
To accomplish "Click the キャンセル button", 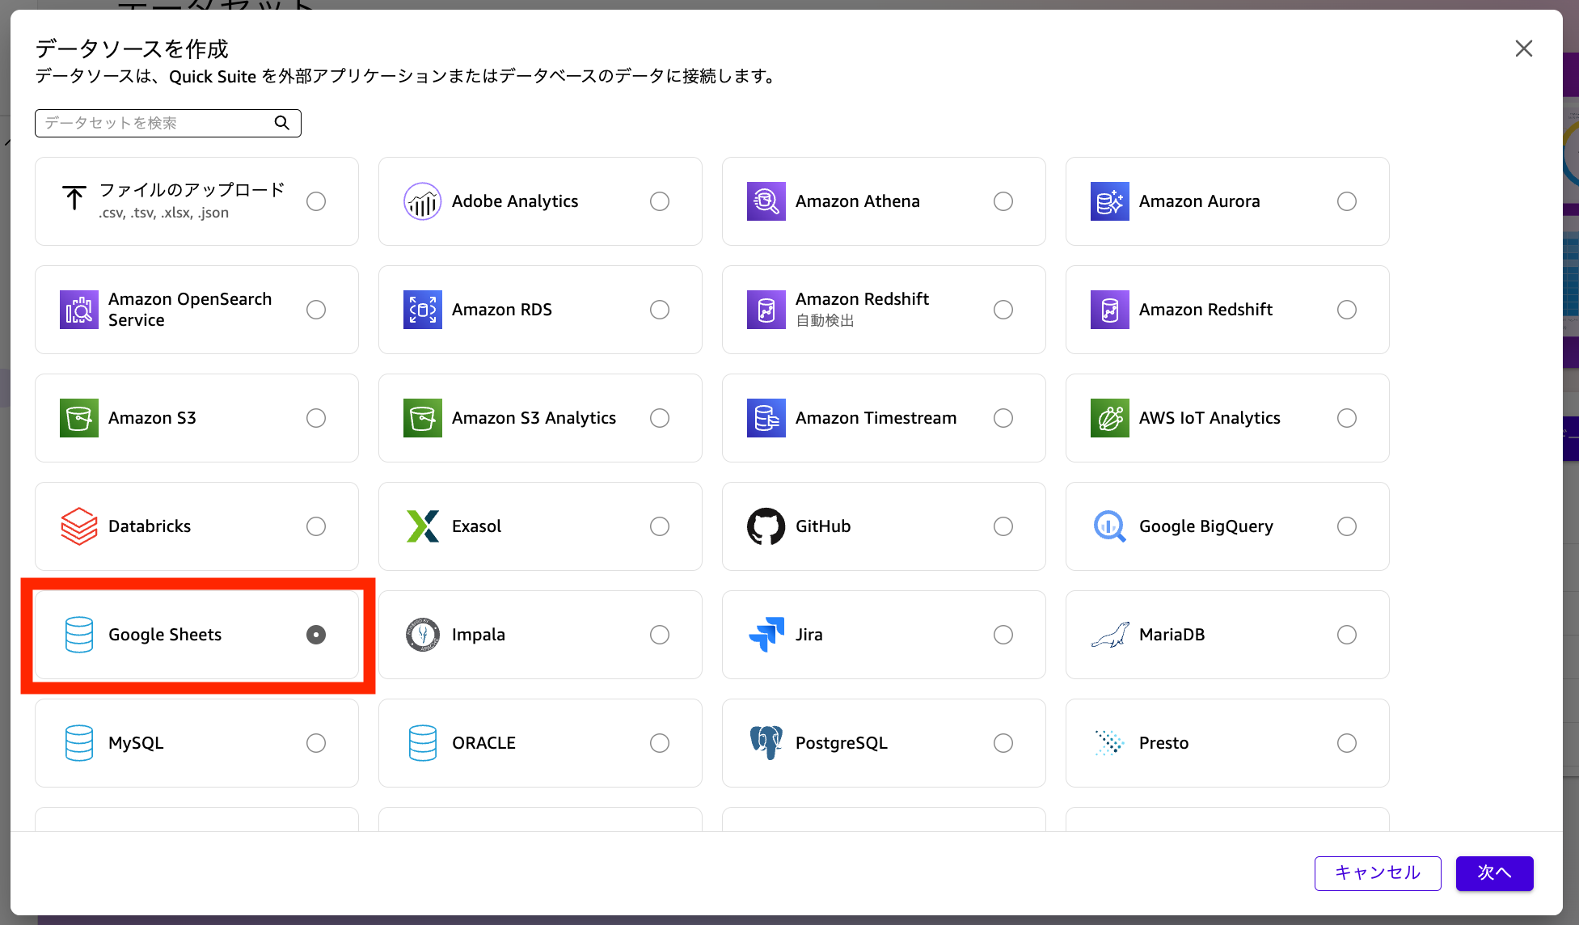I will (x=1377, y=873).
